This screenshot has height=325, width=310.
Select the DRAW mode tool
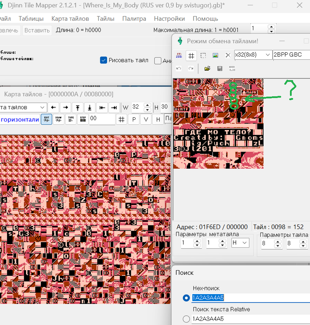point(58,119)
